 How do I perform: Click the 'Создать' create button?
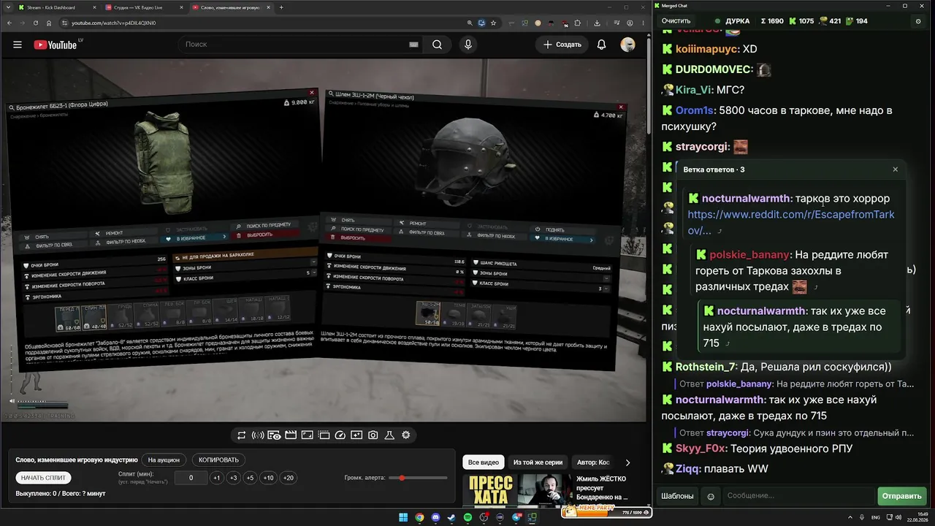click(562, 45)
